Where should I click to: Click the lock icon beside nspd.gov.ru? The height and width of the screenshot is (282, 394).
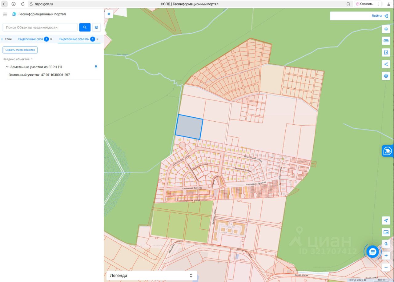(31, 4)
